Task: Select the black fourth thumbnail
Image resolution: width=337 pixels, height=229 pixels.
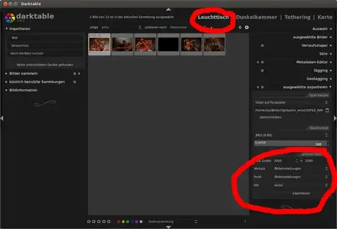Action: [x=168, y=44]
